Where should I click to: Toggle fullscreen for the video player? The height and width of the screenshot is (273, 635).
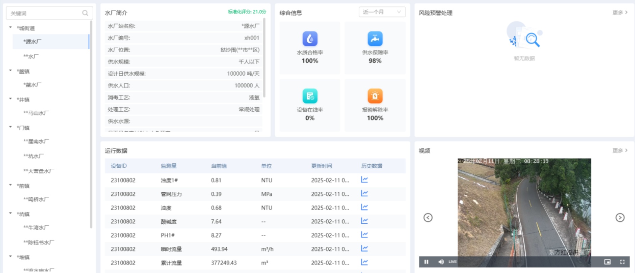(x=622, y=262)
